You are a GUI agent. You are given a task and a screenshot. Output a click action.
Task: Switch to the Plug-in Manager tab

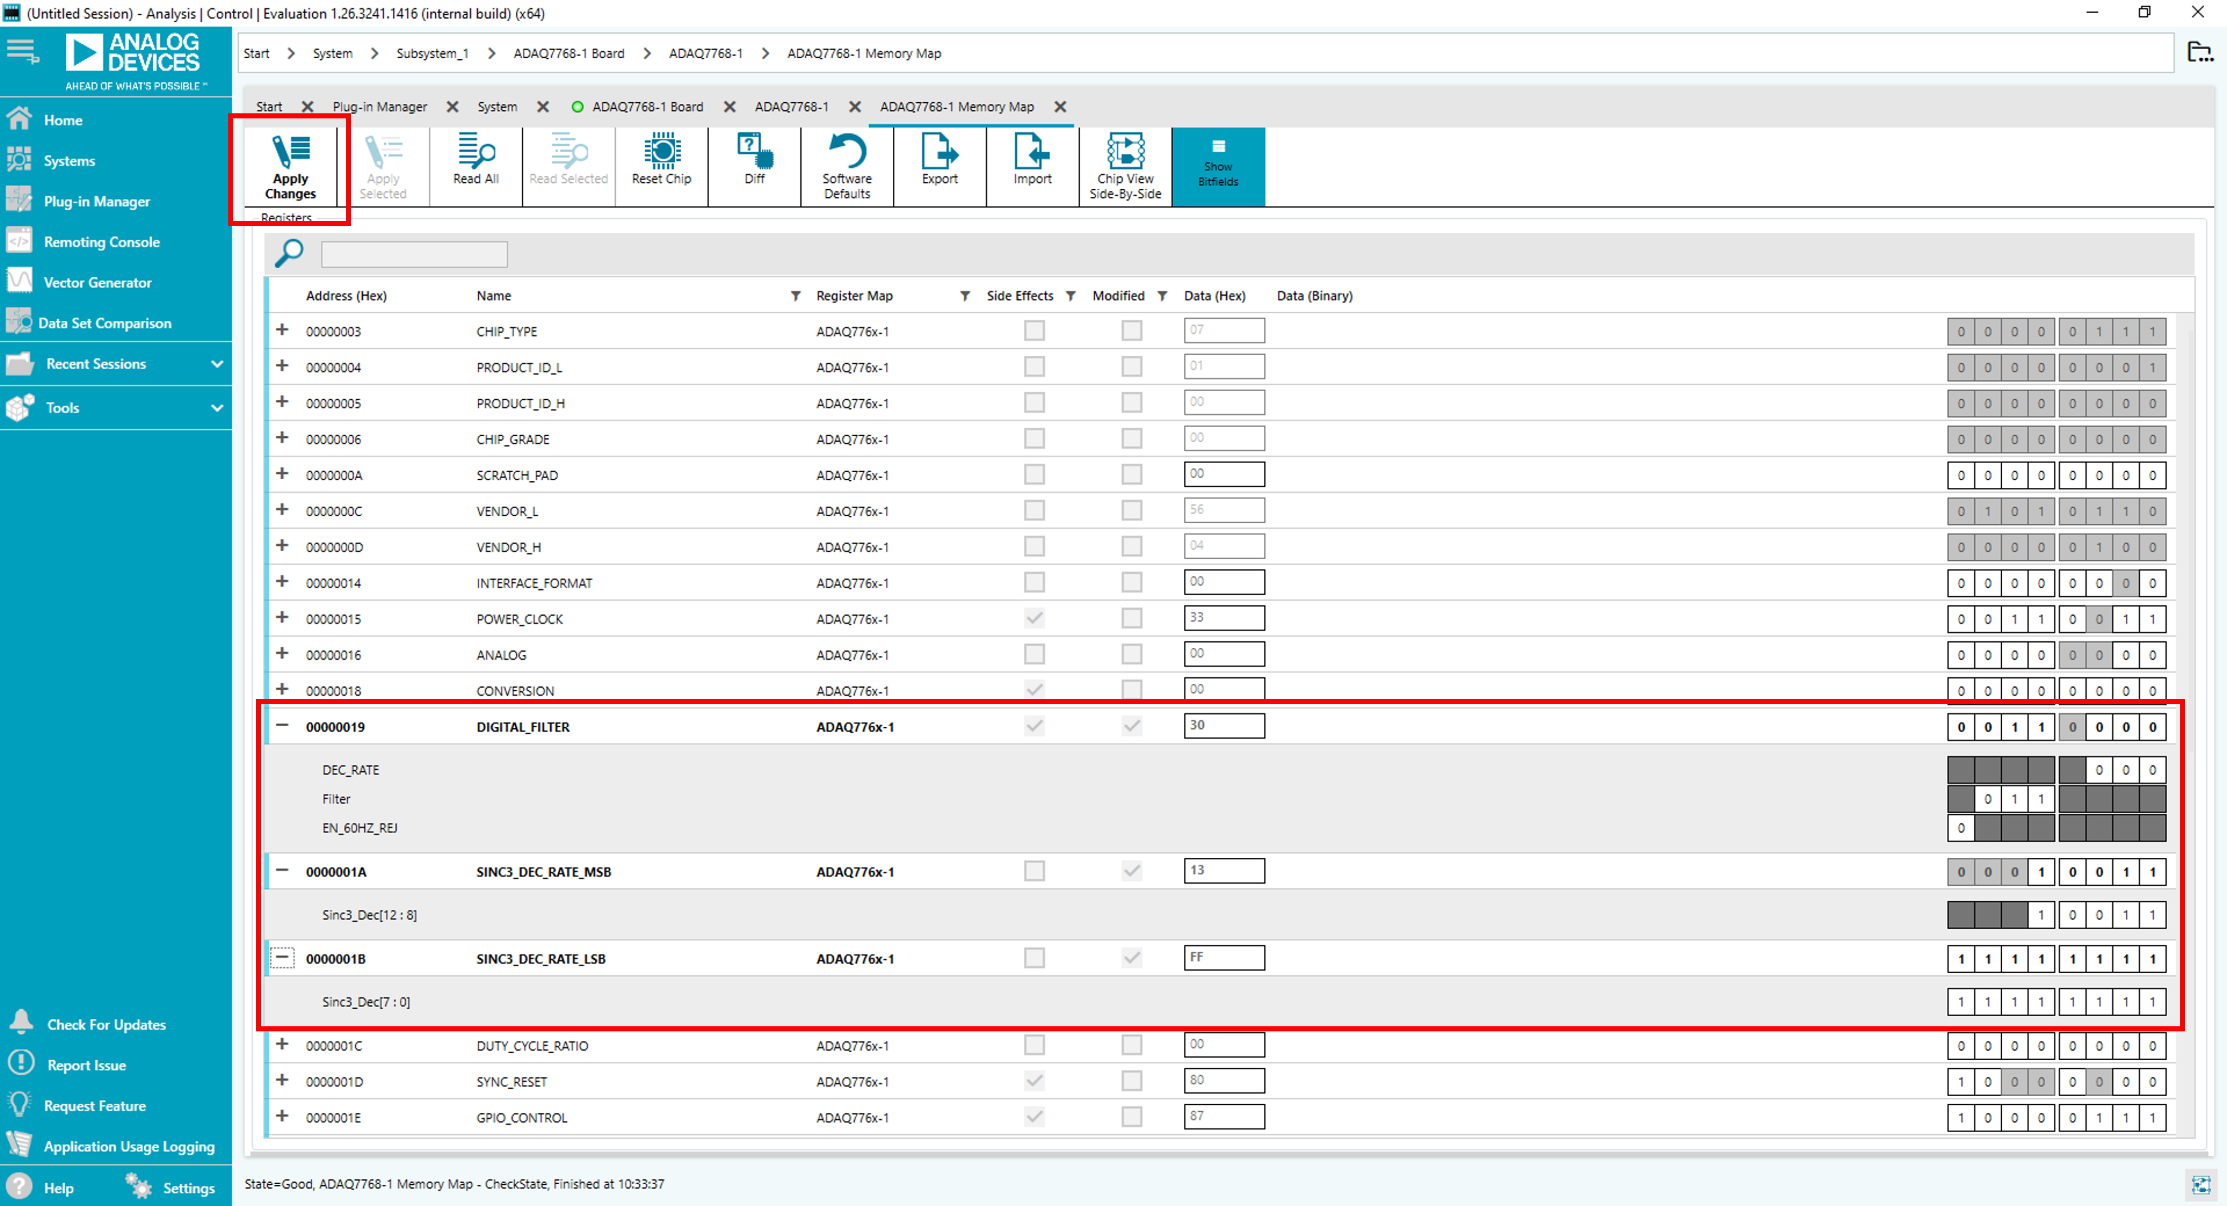tap(381, 106)
